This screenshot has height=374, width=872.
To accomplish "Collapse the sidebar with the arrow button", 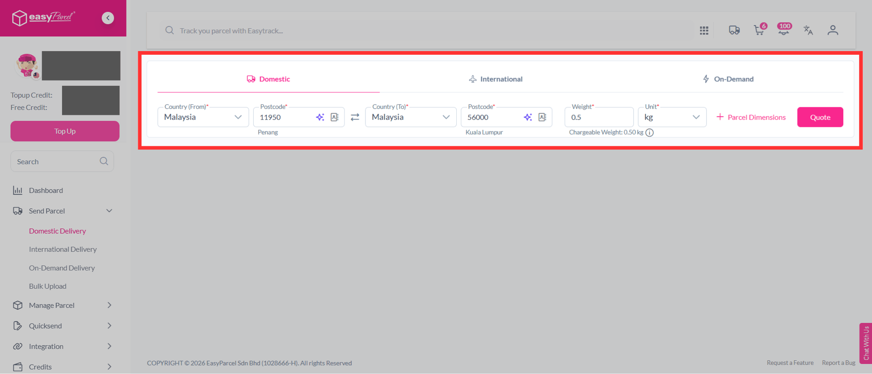I will click(x=108, y=18).
